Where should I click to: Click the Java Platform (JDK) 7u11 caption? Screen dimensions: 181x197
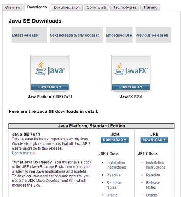coord(50,96)
